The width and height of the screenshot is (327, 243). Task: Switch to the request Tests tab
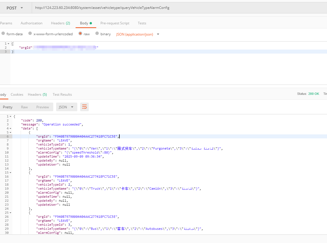tap(142, 23)
